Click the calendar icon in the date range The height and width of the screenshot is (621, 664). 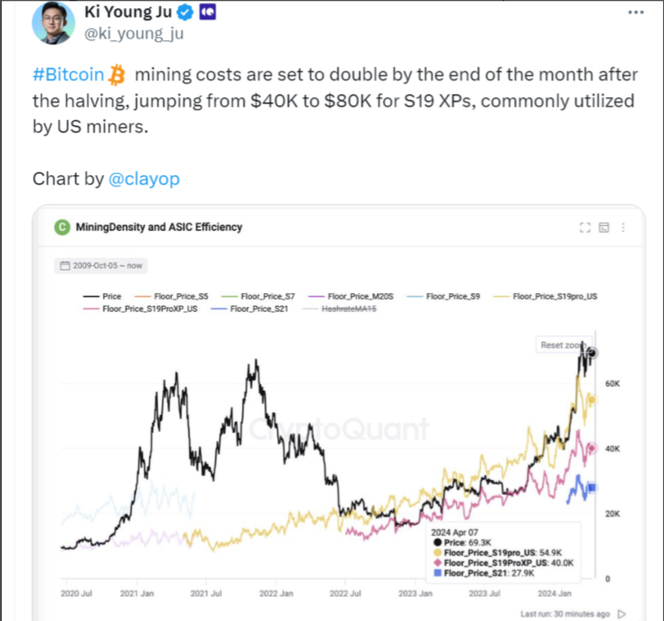(65, 265)
